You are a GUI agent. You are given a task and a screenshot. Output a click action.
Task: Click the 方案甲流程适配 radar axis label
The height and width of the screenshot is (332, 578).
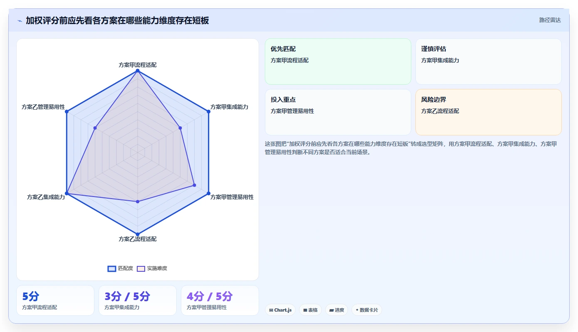tap(138, 65)
